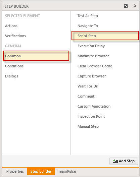Open the Dialogs category
The height and width of the screenshot is (177, 140).
click(x=11, y=76)
